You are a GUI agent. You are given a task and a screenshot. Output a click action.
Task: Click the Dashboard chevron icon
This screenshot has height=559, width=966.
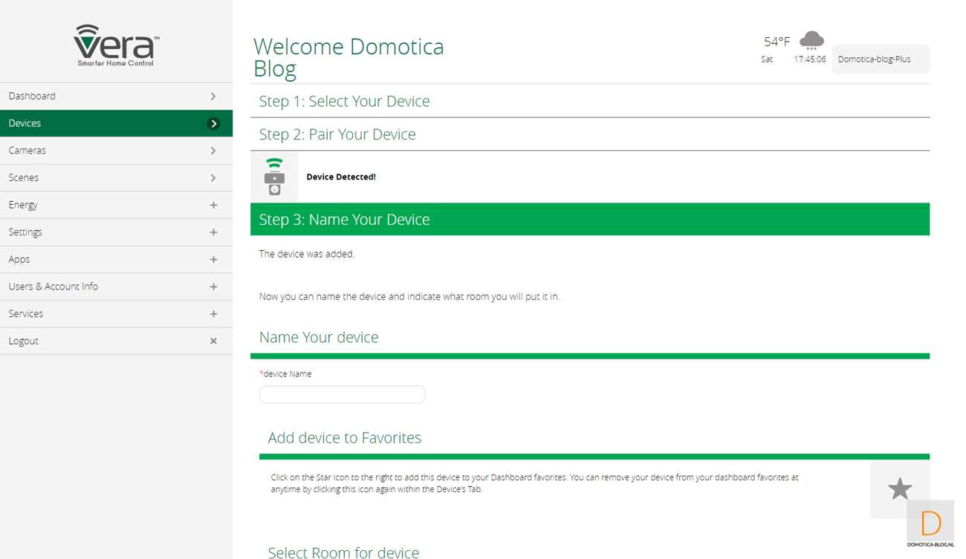pyautogui.click(x=213, y=96)
